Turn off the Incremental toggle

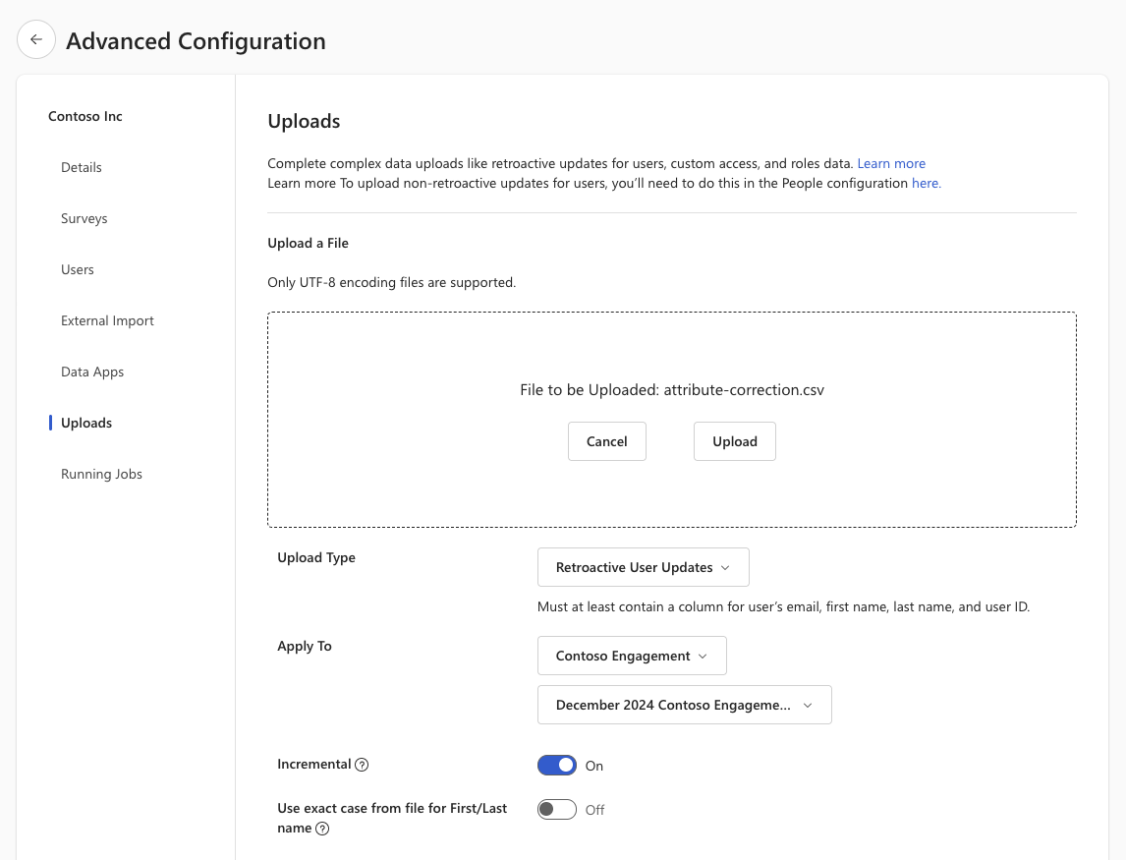(x=556, y=766)
